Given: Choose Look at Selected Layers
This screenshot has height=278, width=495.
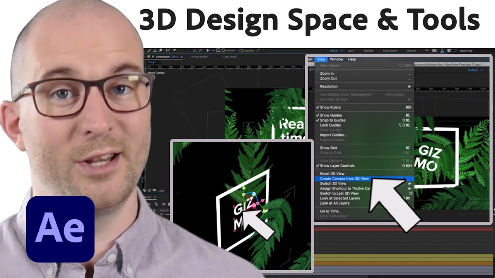Looking at the screenshot, I should click(364, 198).
